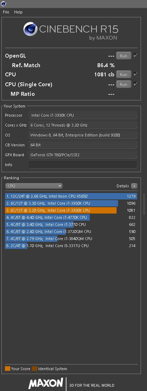This screenshot has height=391, width=147.
Task: Run the CPU Single Core benchmark
Action: 124,84
